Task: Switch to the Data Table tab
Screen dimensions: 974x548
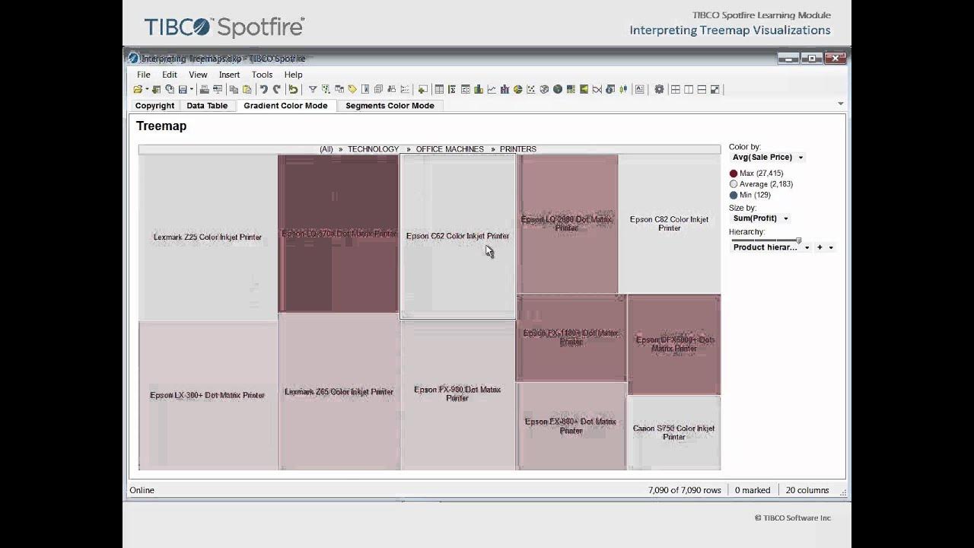Action: (207, 106)
